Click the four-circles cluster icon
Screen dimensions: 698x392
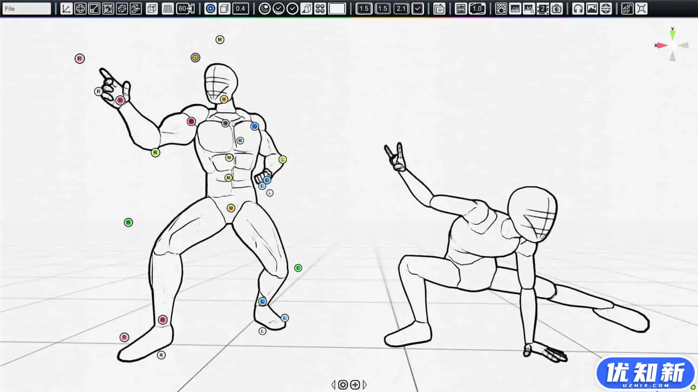(x=320, y=8)
